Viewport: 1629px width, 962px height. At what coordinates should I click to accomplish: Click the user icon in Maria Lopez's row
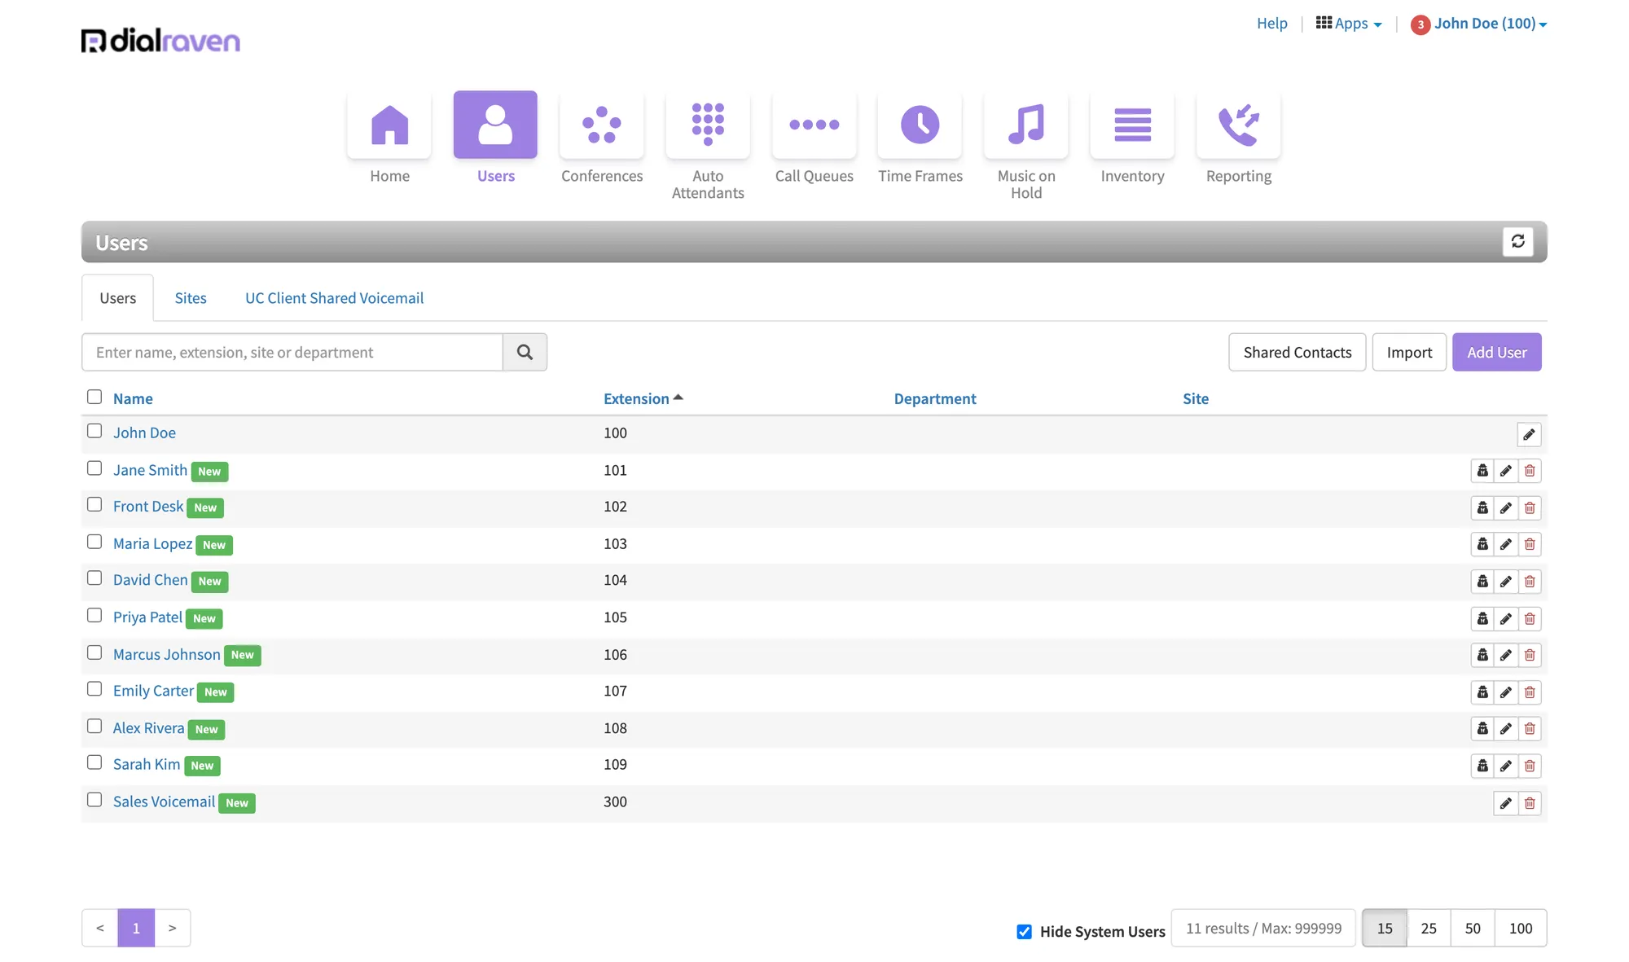[1482, 544]
